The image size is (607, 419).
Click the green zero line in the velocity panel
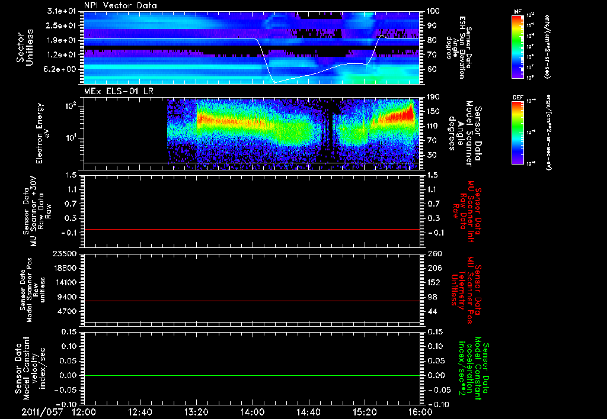click(251, 375)
